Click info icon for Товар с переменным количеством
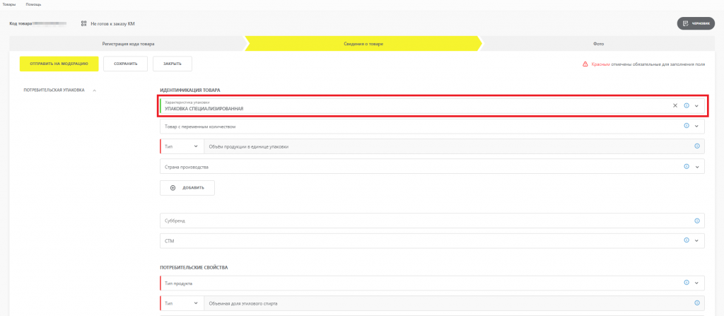The image size is (724, 316). (687, 126)
